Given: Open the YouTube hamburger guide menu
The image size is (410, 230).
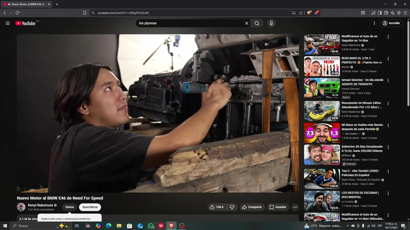Looking at the screenshot, I should coord(8,23).
